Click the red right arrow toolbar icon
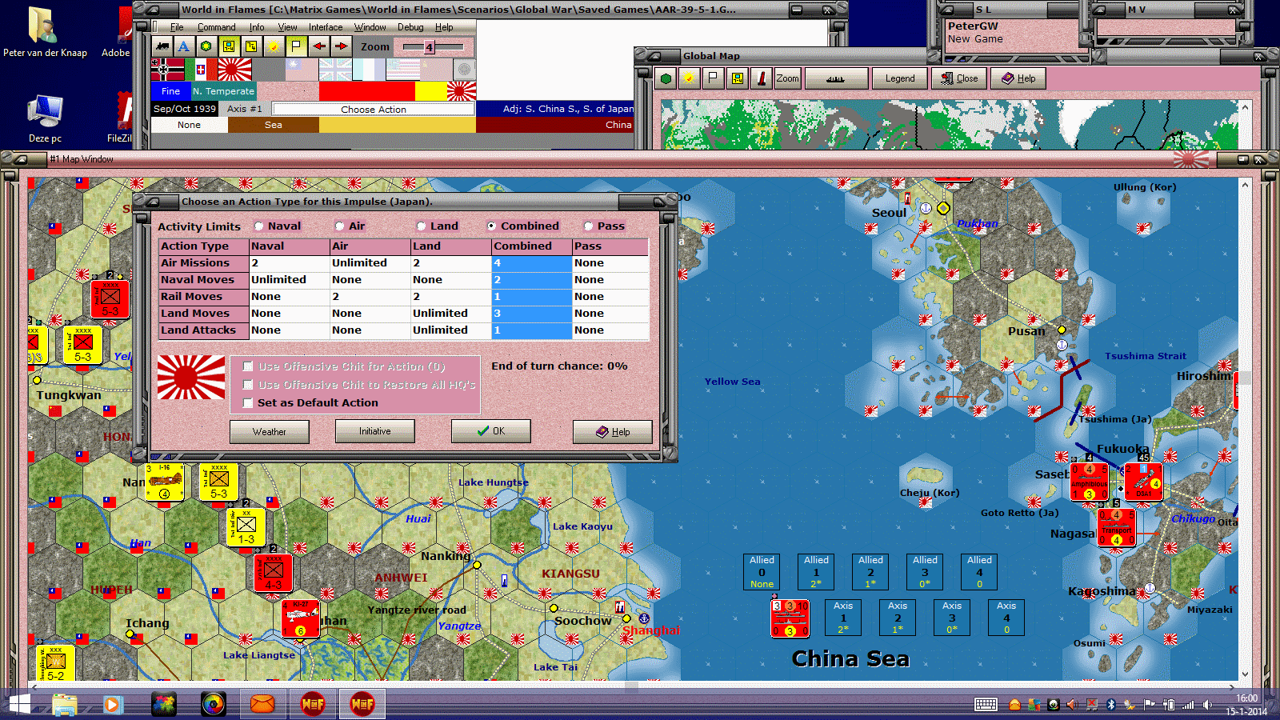Image resolution: width=1280 pixels, height=720 pixels. [x=341, y=46]
